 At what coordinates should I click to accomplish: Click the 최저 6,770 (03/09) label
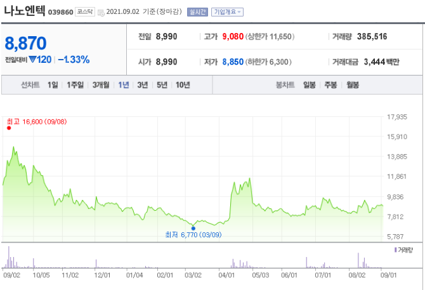[x=193, y=234]
